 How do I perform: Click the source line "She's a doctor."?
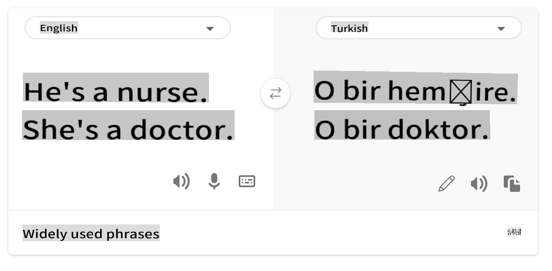[x=128, y=129]
